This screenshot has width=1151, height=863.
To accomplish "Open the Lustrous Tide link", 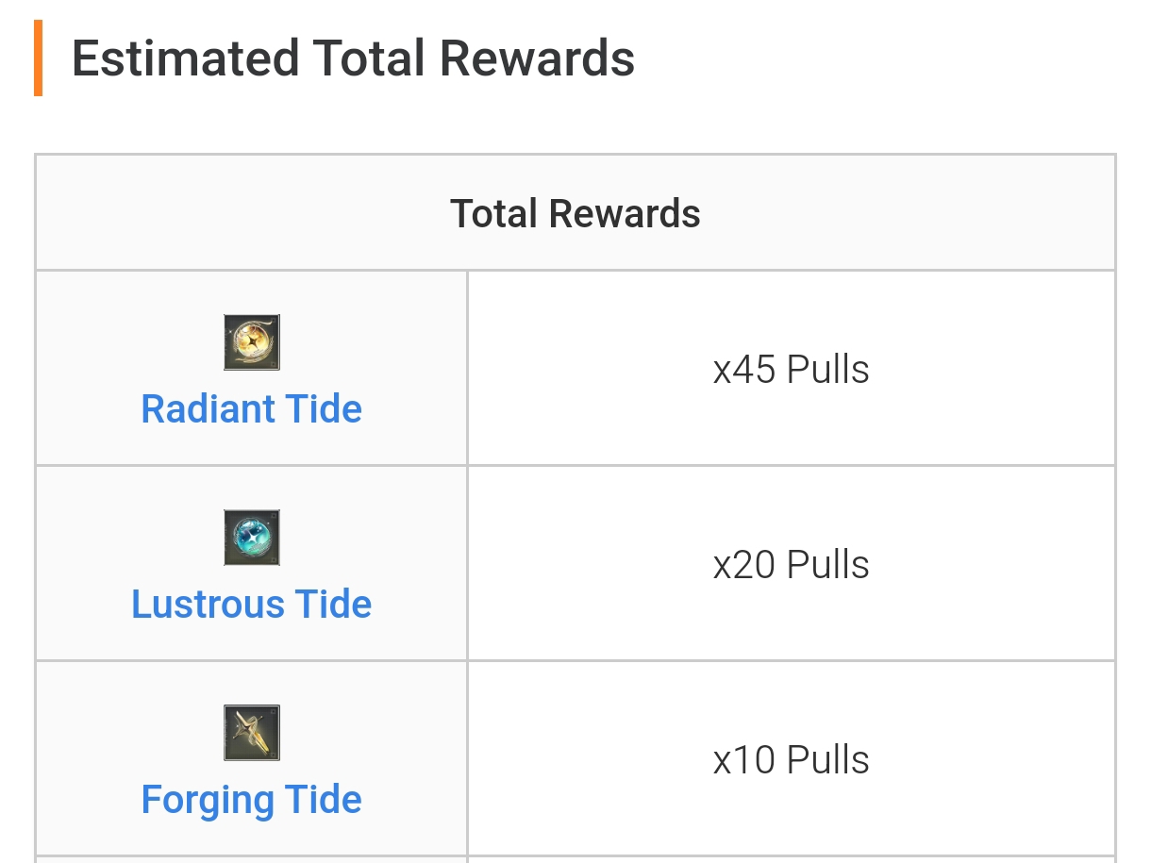I will click(252, 605).
